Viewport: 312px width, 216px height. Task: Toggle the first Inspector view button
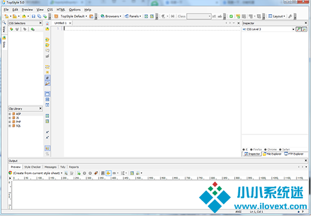pos(298,29)
